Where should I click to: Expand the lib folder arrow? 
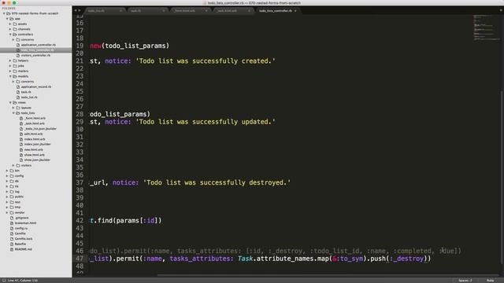click(7, 186)
